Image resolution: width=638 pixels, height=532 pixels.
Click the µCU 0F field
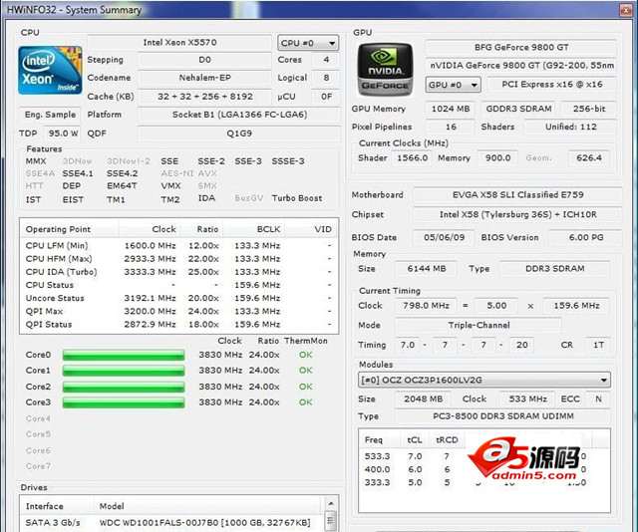[326, 97]
